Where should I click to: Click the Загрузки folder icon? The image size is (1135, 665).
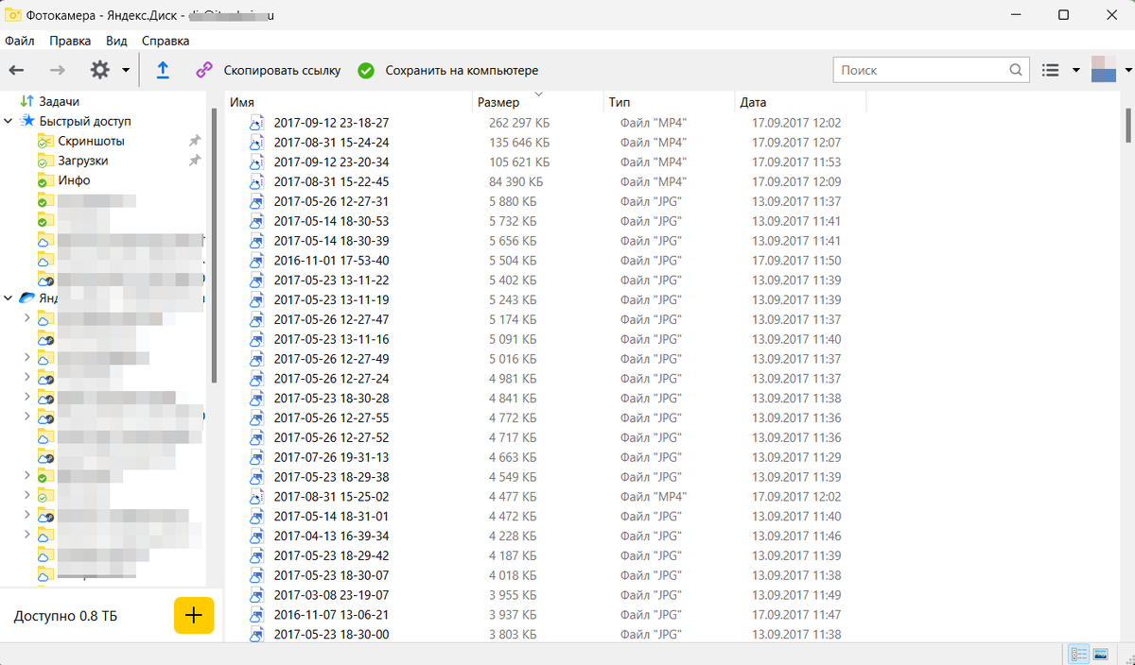pos(45,161)
